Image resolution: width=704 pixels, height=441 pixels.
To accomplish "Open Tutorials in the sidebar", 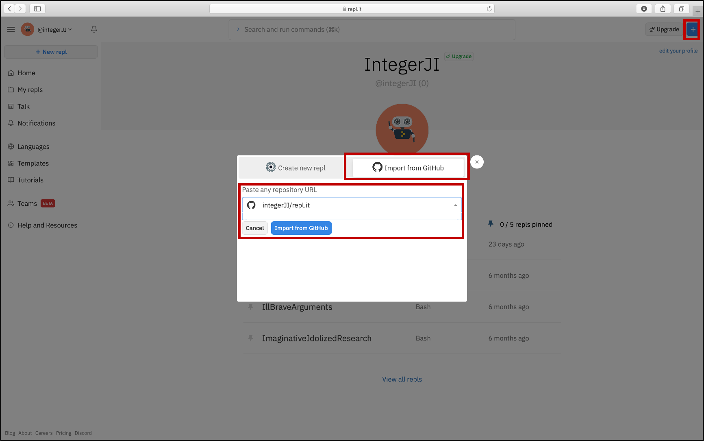I will click(30, 180).
